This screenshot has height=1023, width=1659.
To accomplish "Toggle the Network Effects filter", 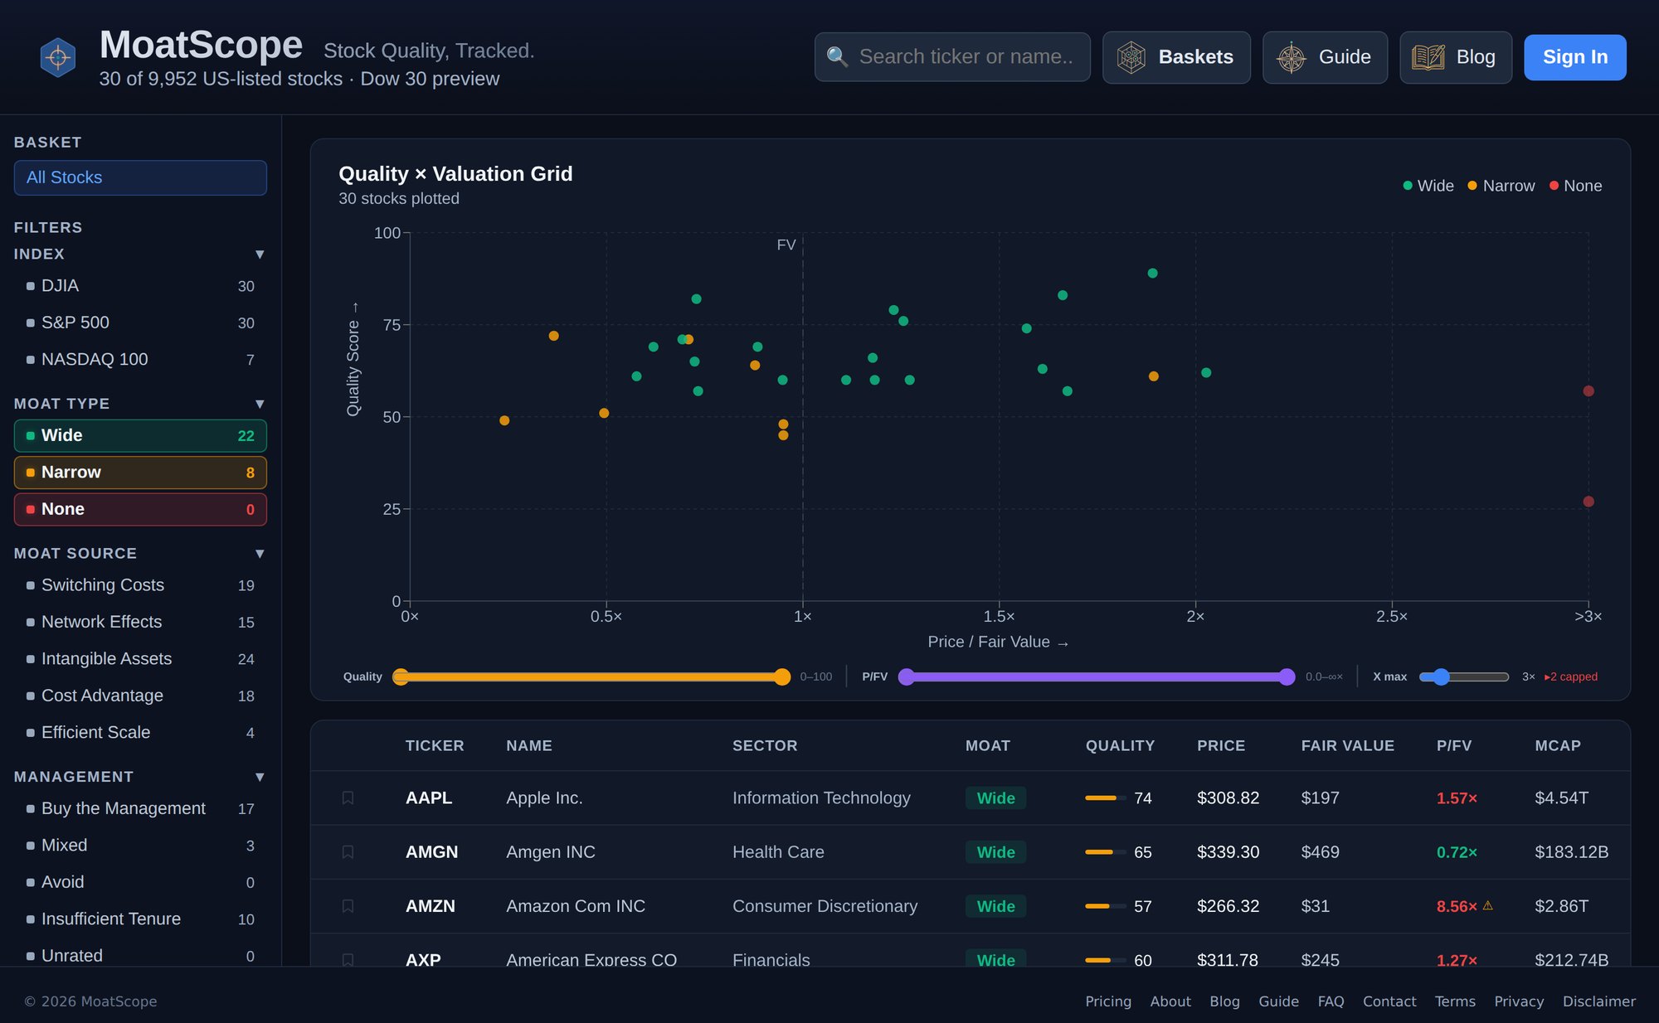I will (x=140, y=622).
